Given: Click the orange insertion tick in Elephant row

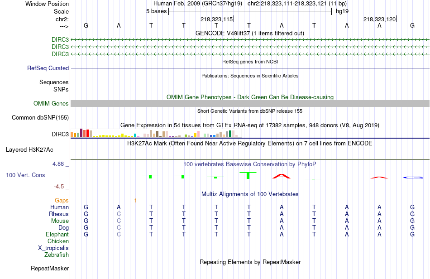Looking at the screenshot, I should pos(136,234).
